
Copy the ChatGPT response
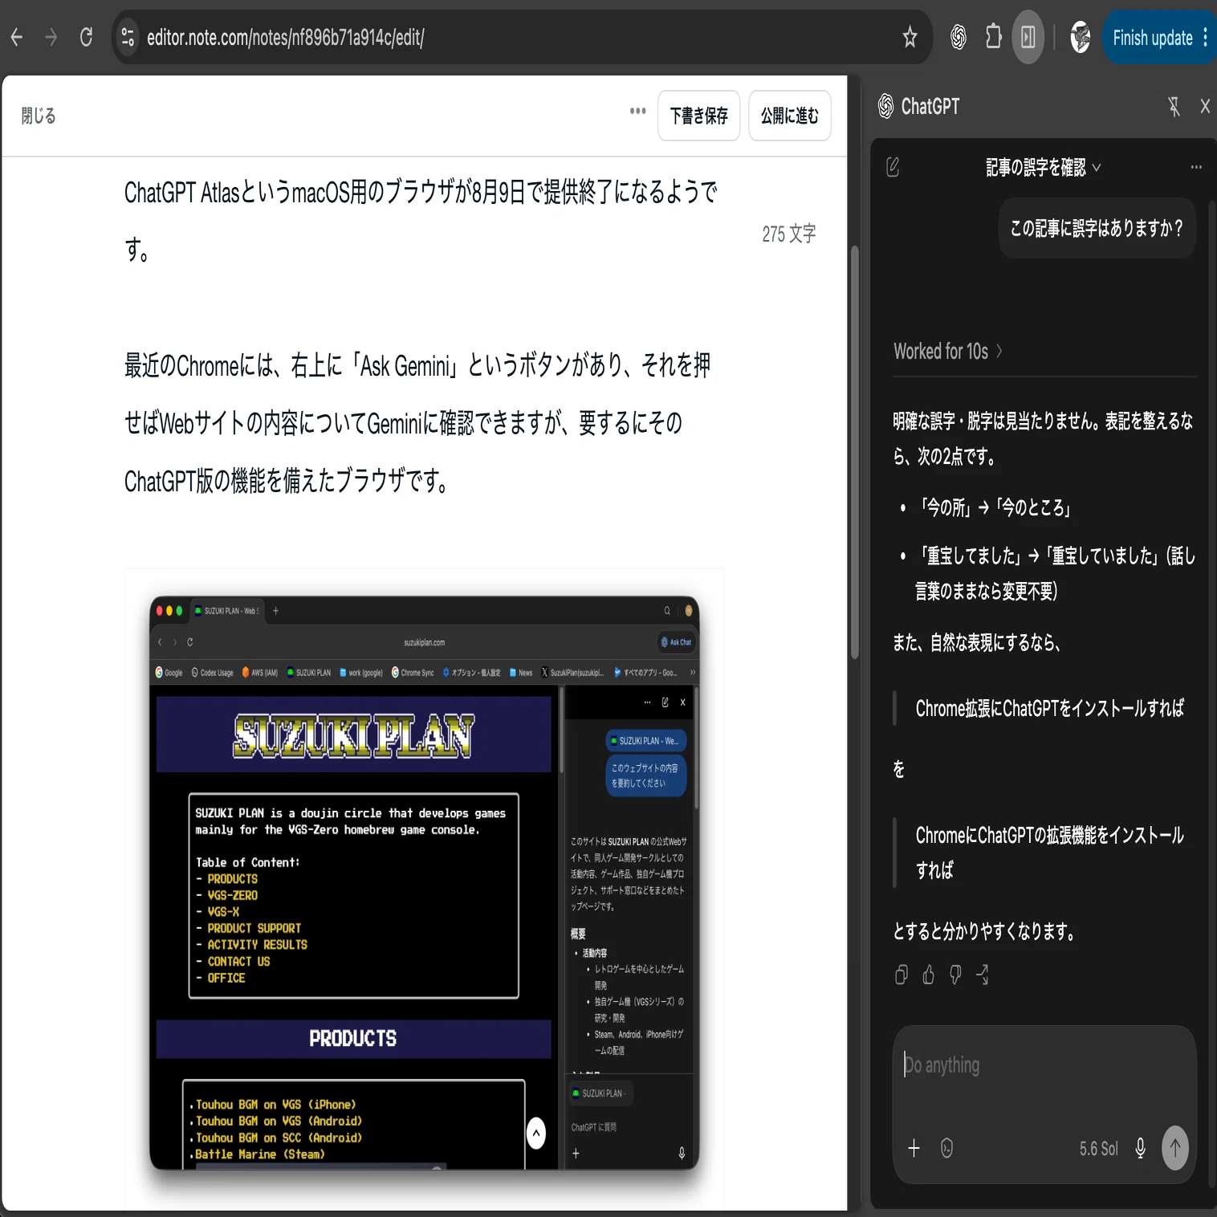pos(902,975)
